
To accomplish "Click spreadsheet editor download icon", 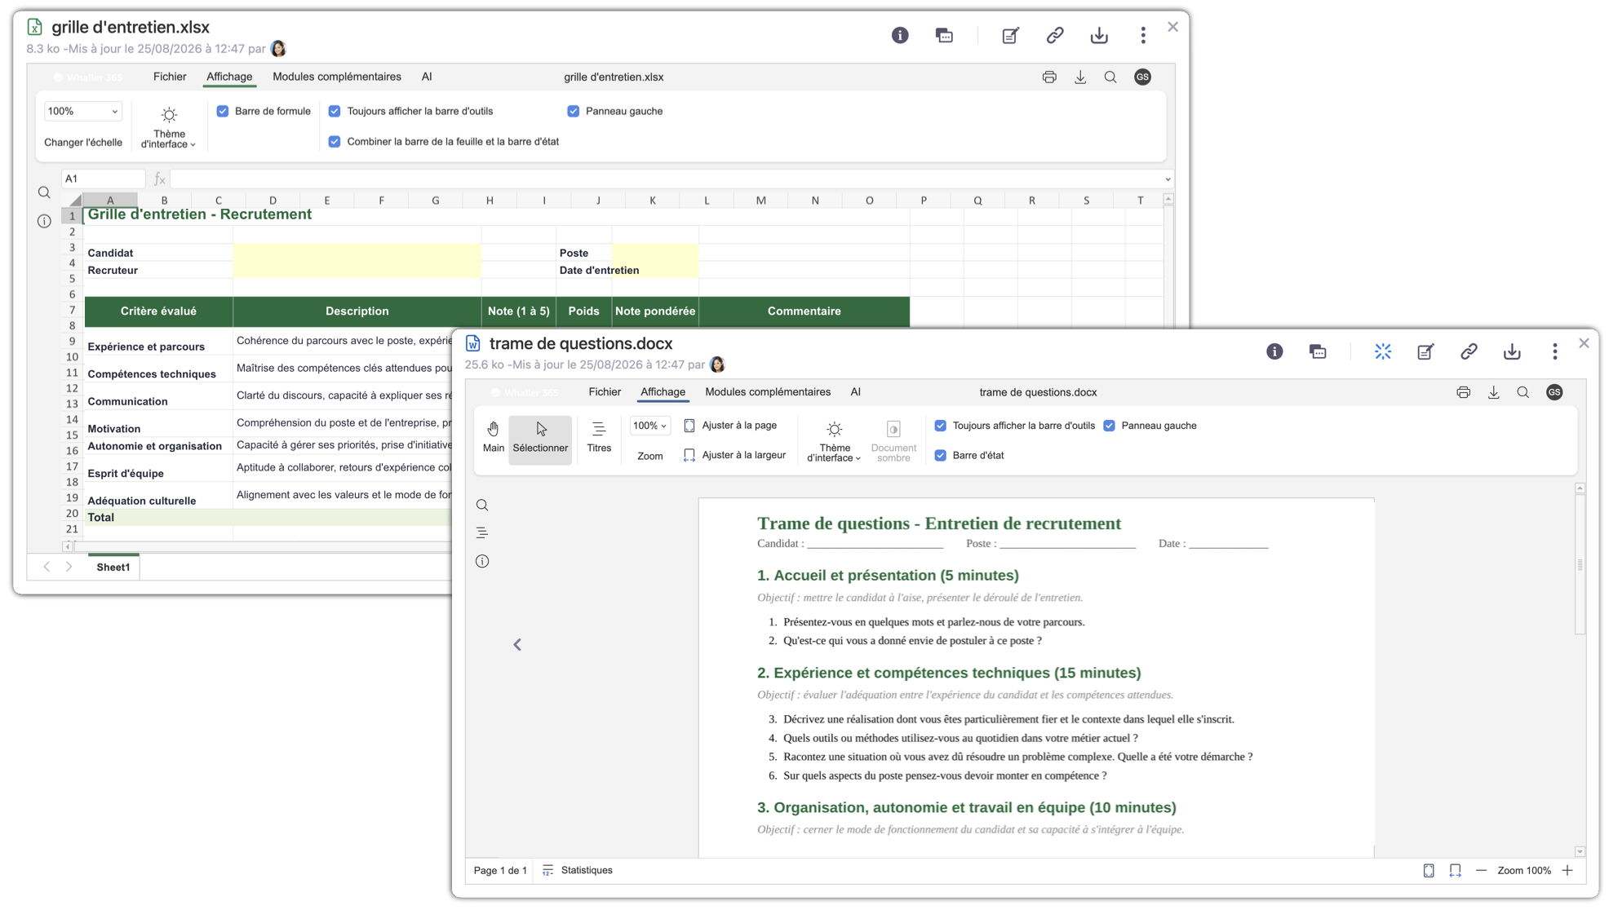I will (1080, 77).
